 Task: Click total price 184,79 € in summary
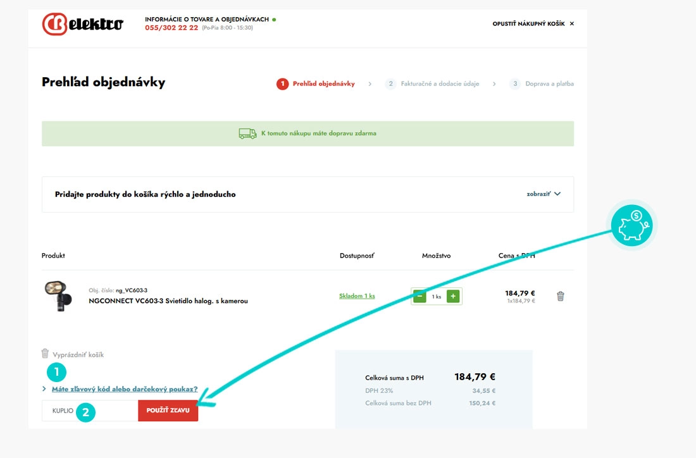point(475,377)
